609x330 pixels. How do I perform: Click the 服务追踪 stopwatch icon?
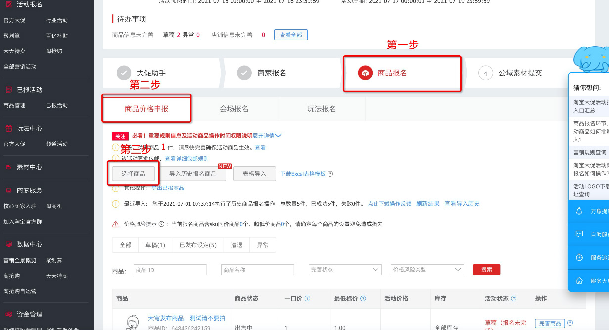coord(579,258)
